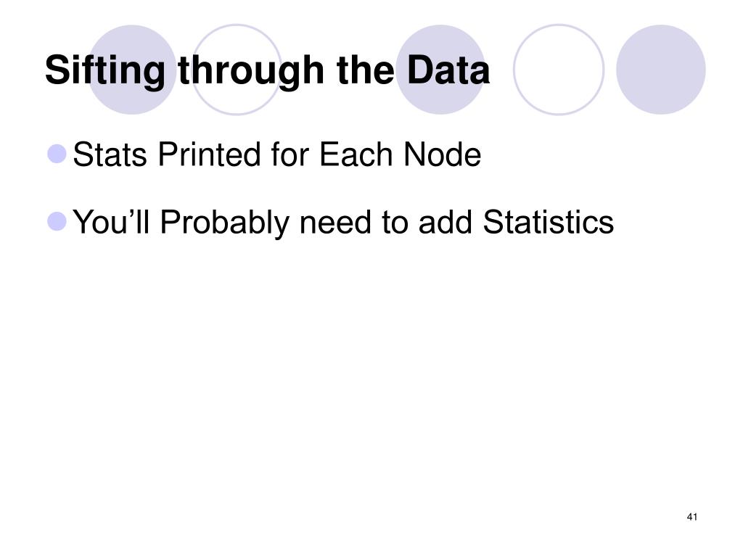The image size is (743, 557).
Task: Click the word Stats in the first bullet
Action: point(110,154)
